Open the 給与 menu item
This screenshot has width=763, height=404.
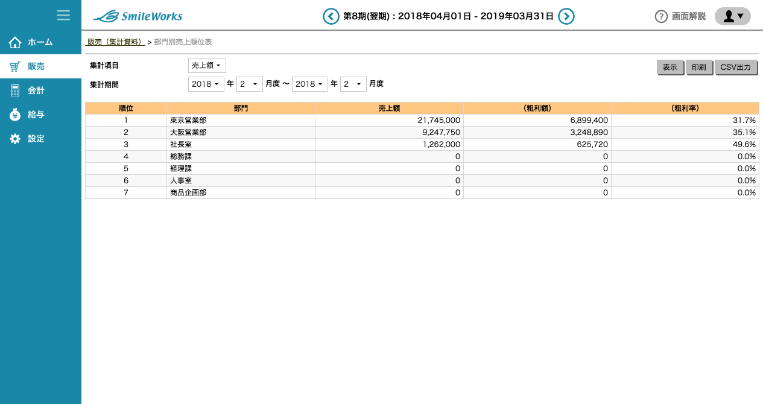click(40, 115)
